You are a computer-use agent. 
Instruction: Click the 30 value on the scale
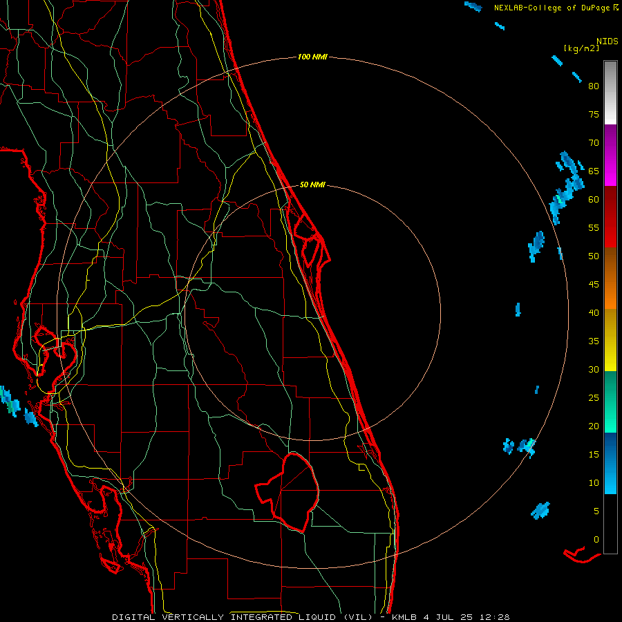pyautogui.click(x=594, y=370)
